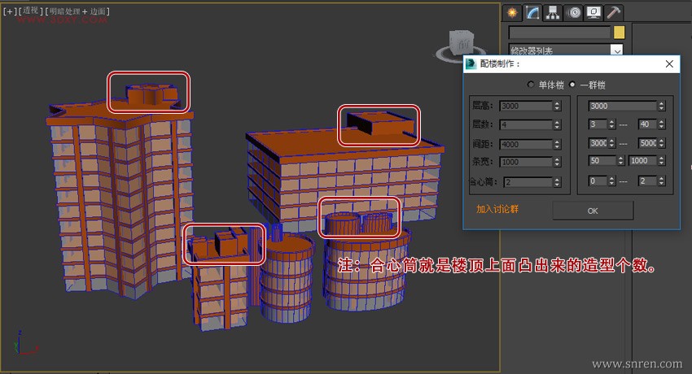Click the yellow object color swatch
The height and width of the screenshot is (374, 692).
point(619,33)
